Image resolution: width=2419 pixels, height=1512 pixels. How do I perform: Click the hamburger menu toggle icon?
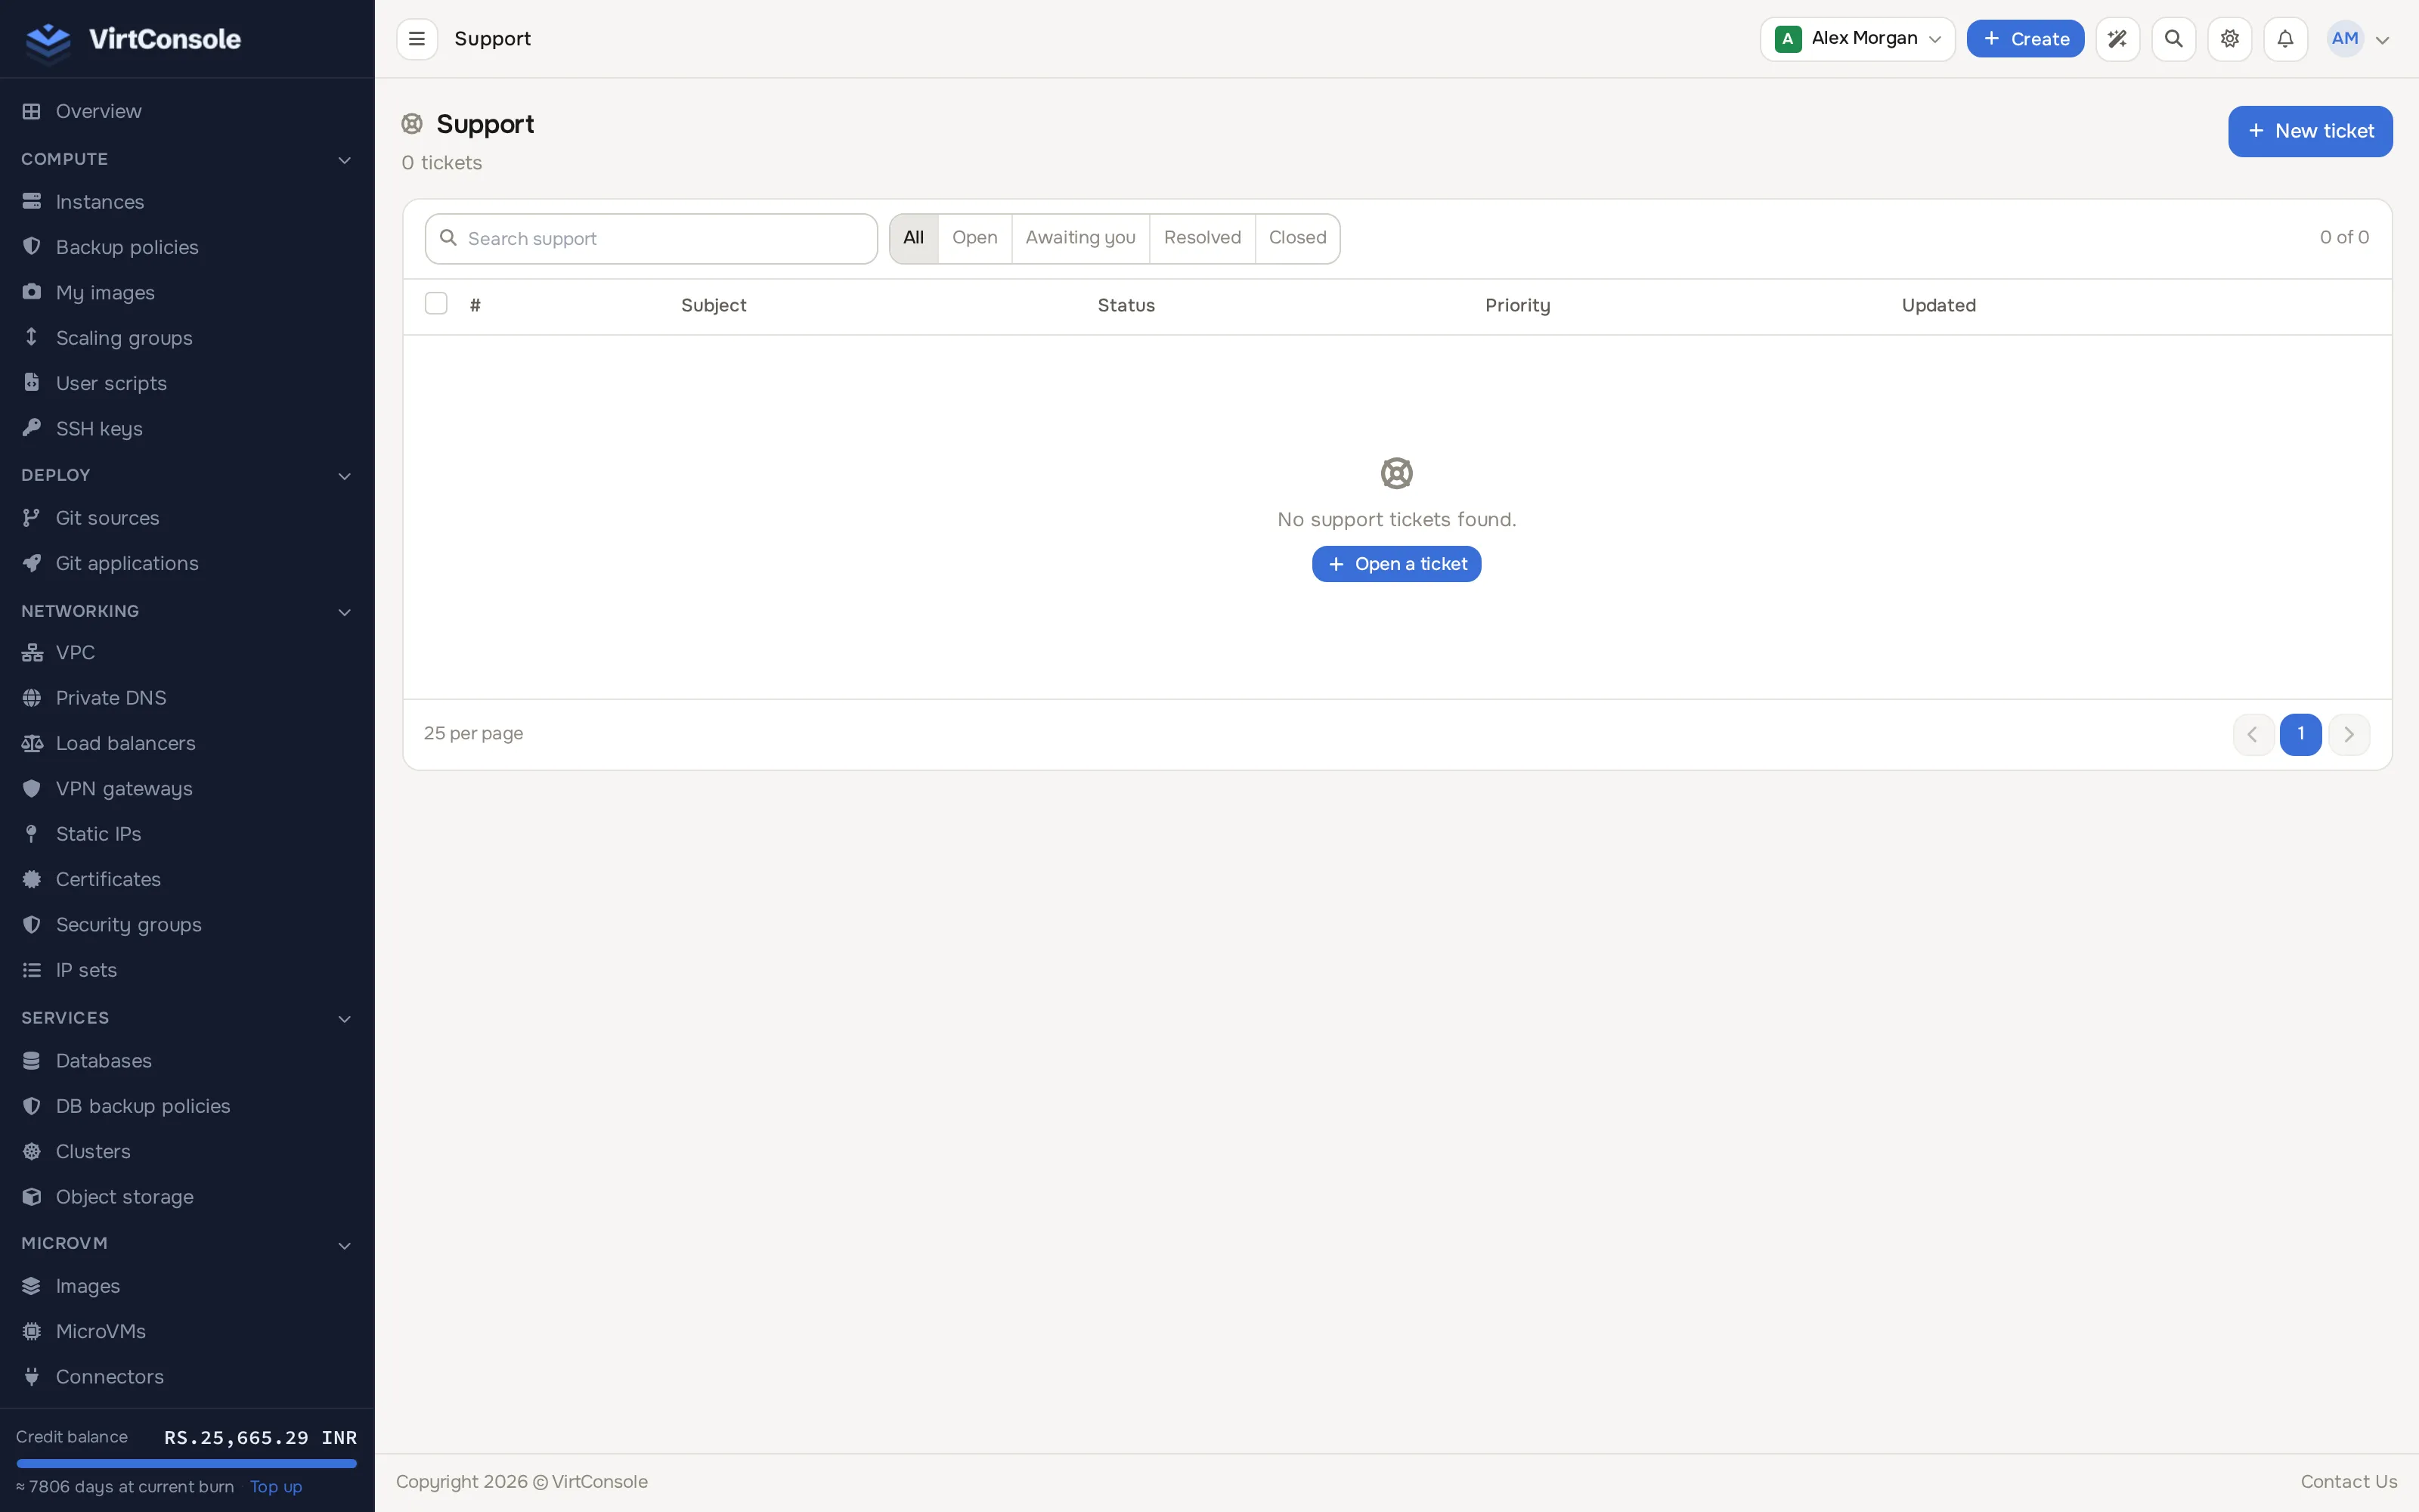coord(417,39)
